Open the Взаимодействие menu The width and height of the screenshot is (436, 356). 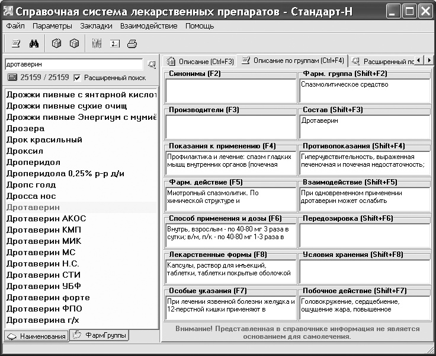pos(148,26)
